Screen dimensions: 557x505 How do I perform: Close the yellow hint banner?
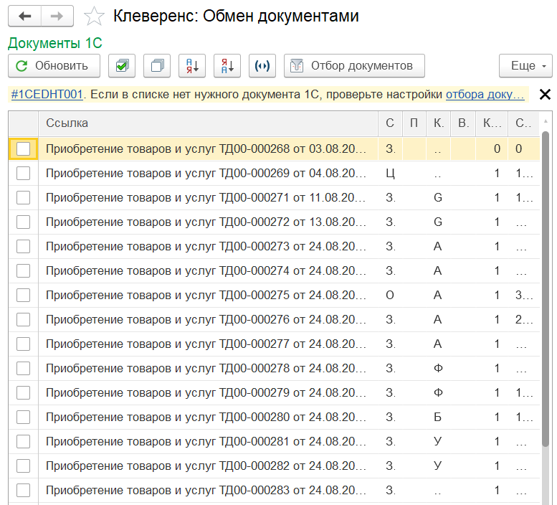point(545,95)
